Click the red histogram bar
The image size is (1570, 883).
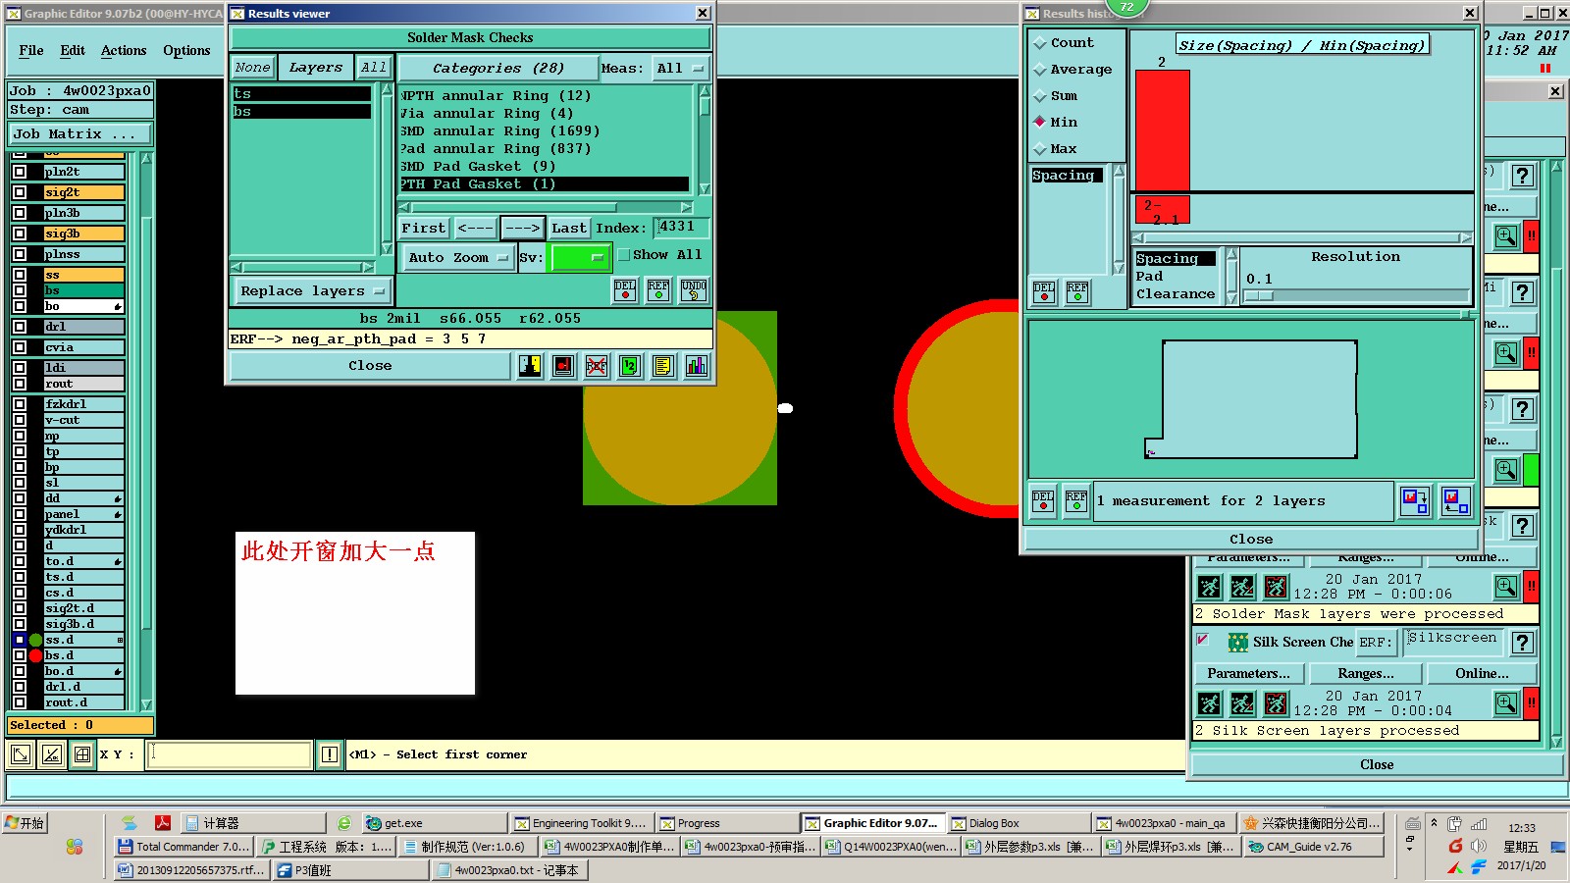pyautogui.click(x=1163, y=130)
